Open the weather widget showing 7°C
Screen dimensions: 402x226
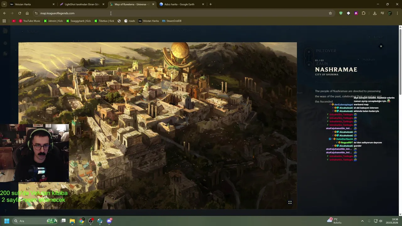(334, 221)
